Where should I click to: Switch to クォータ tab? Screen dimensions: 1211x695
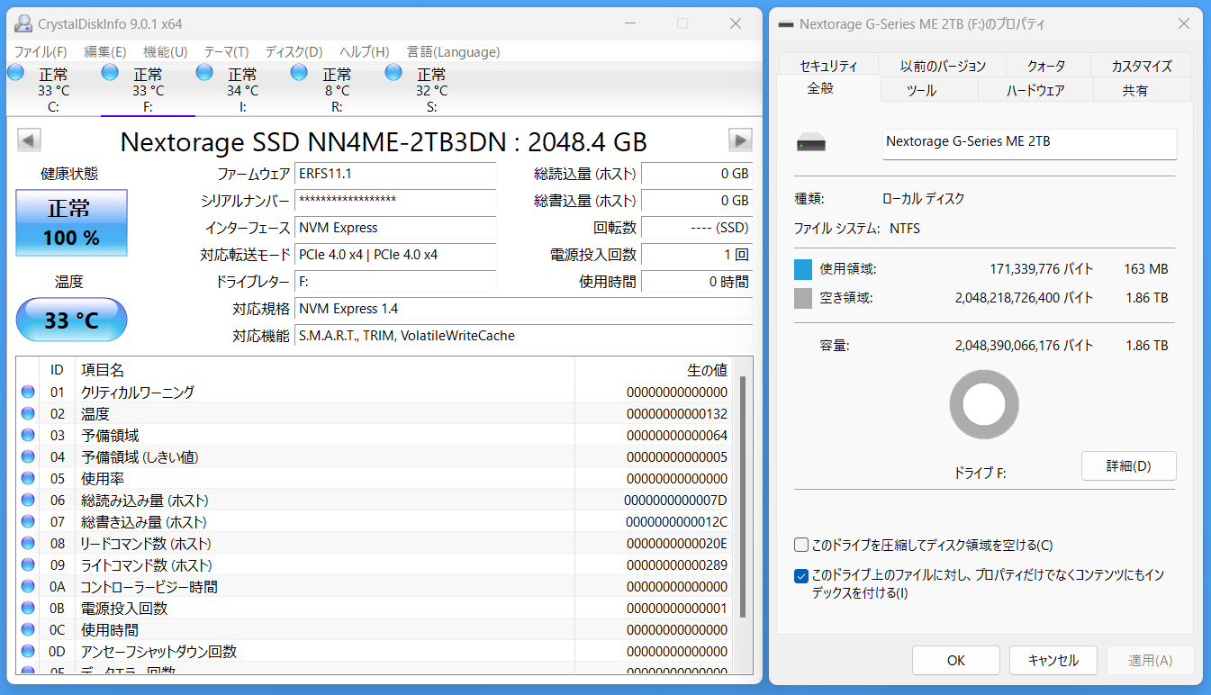coord(1047,66)
